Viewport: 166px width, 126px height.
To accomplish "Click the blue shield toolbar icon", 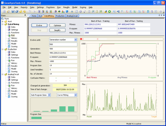I will [x=67, y=11].
